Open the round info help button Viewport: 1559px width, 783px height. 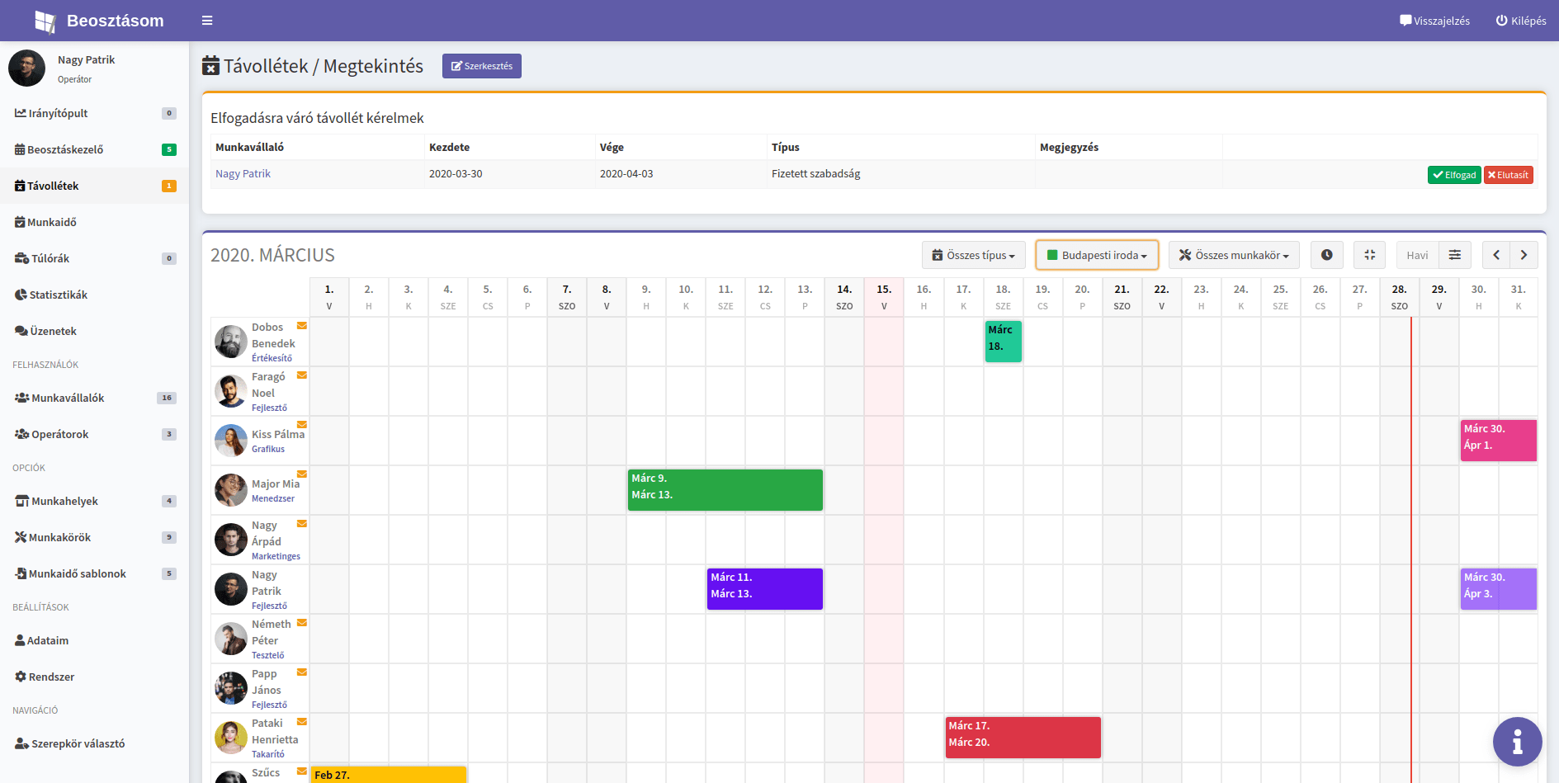coord(1516,741)
